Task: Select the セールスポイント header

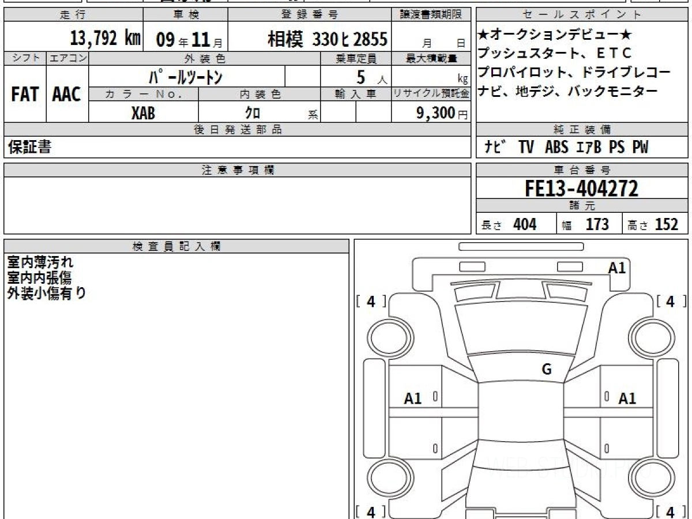Action: 582,15
